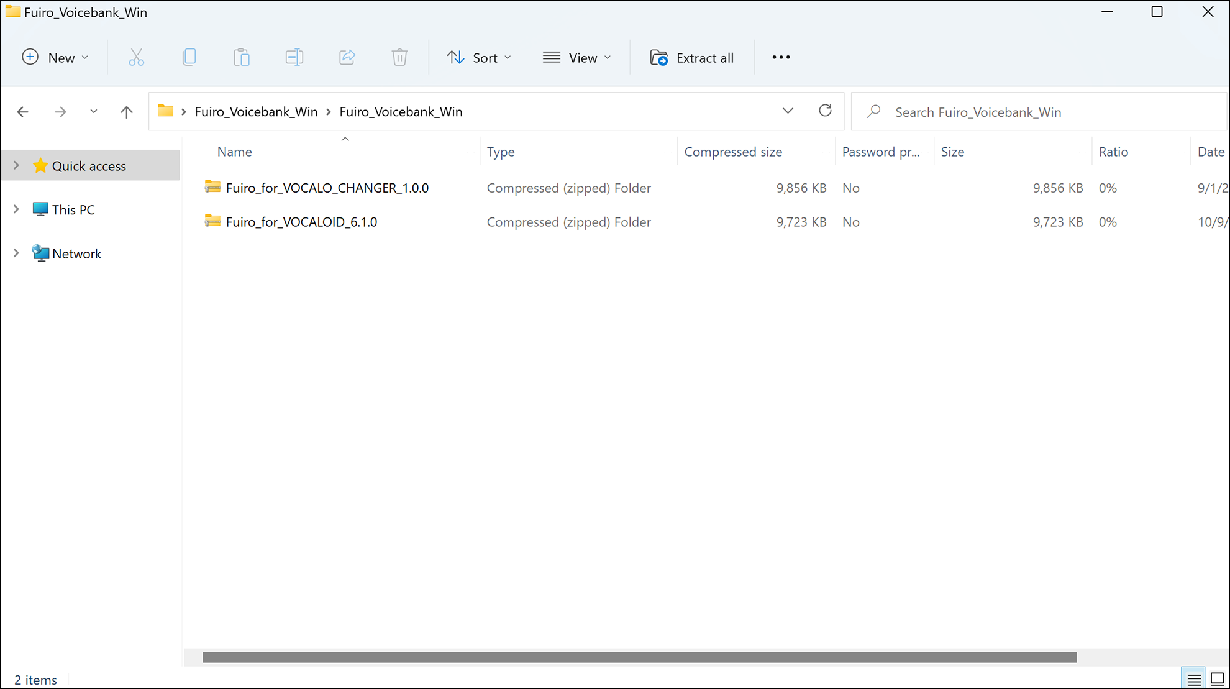The height and width of the screenshot is (689, 1230).
Task: Open the address bar history dropdown
Action: (x=788, y=111)
